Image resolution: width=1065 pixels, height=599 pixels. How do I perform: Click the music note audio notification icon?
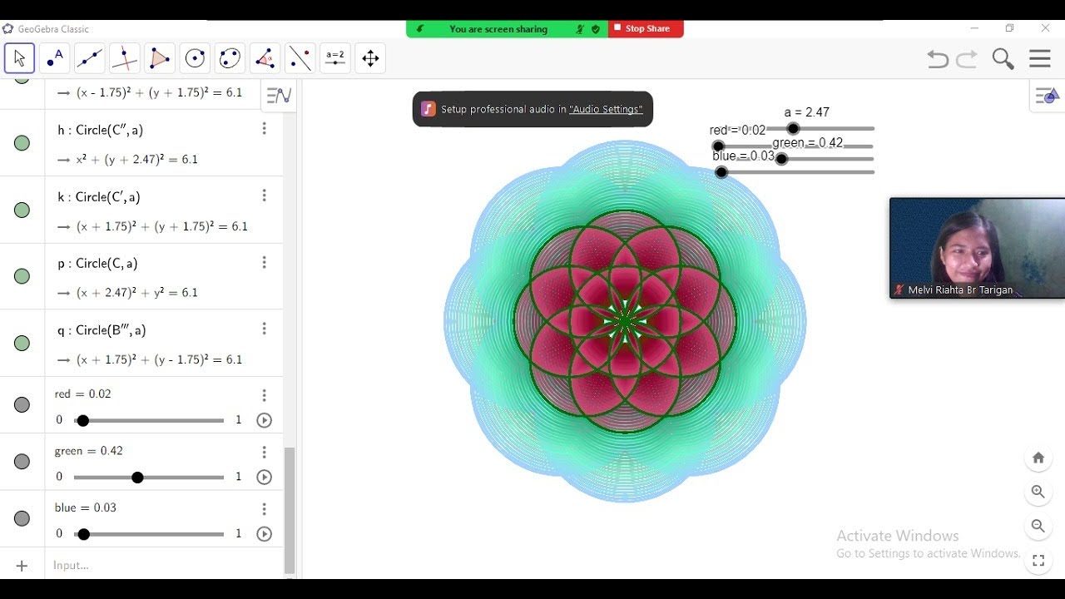click(x=428, y=109)
